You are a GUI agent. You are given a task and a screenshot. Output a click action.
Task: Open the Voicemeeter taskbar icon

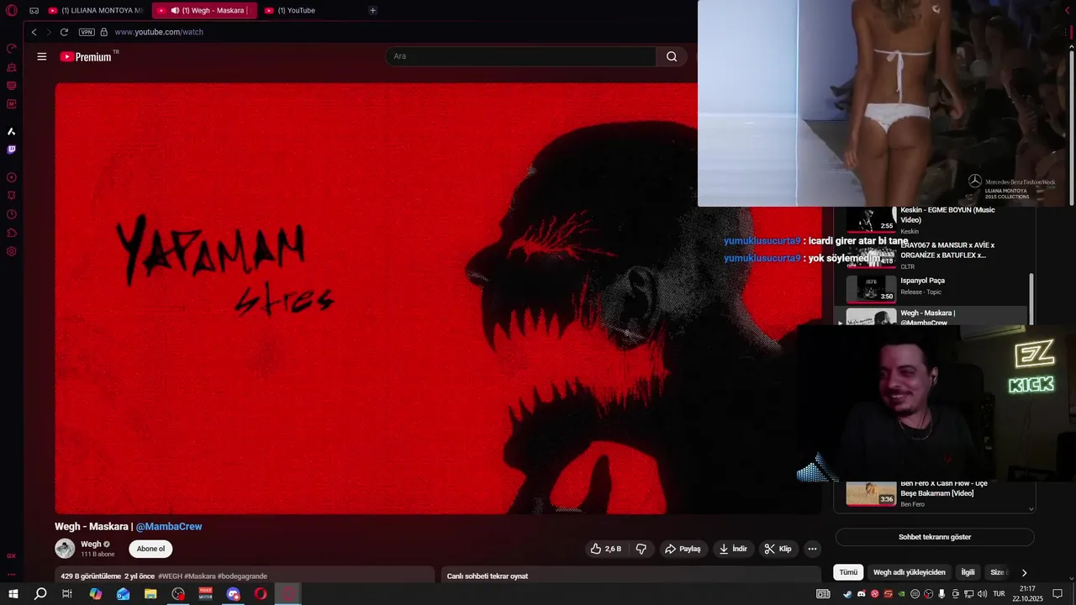(x=206, y=594)
